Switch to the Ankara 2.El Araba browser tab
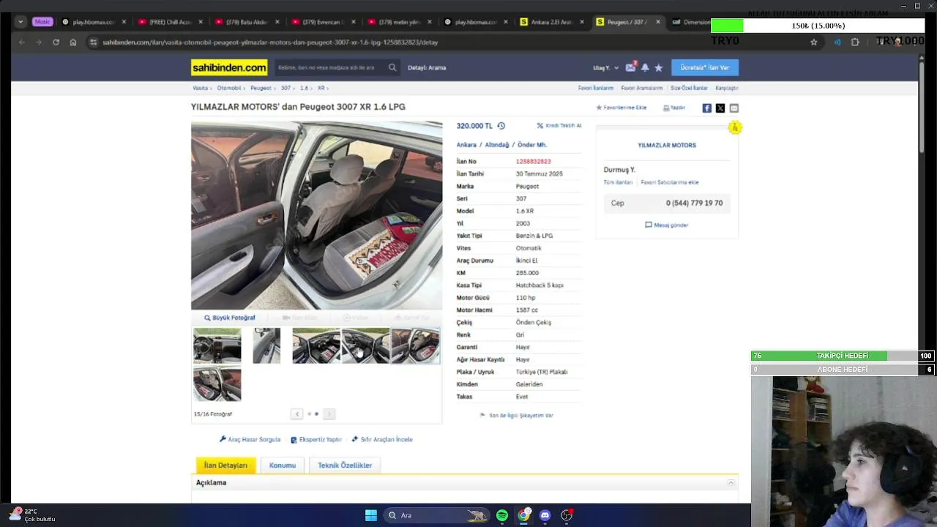 pyautogui.click(x=551, y=22)
